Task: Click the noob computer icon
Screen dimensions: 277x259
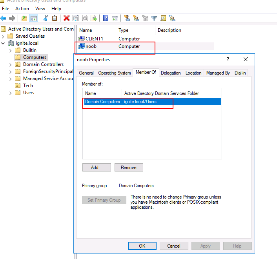Action: [x=82, y=46]
